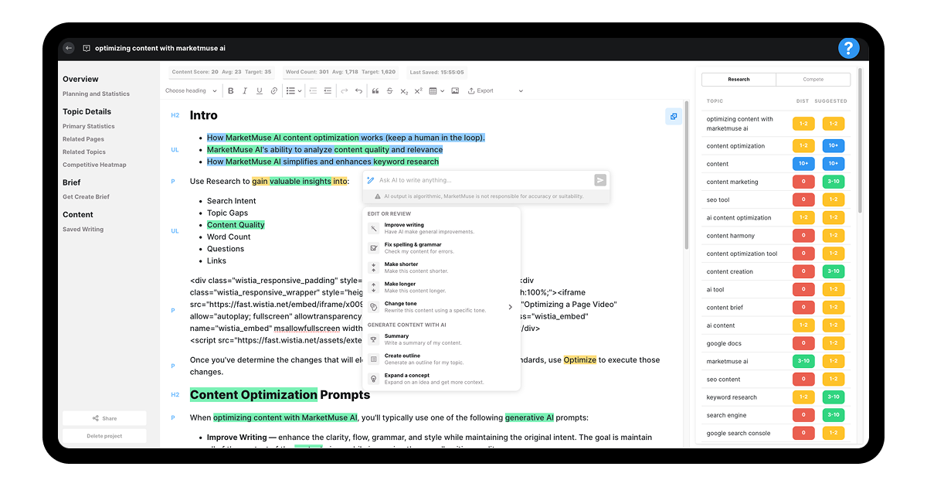
Task: Click the 'content harmony' topic row
Action: pos(776,236)
